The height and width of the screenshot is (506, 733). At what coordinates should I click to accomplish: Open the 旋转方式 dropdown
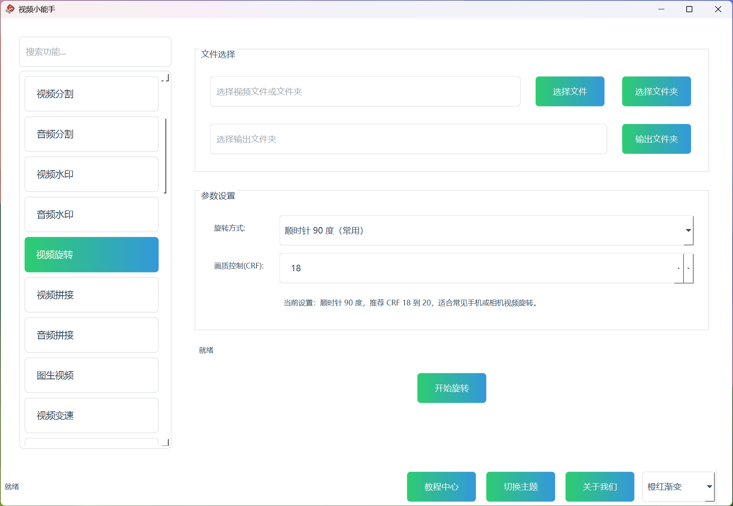click(486, 230)
